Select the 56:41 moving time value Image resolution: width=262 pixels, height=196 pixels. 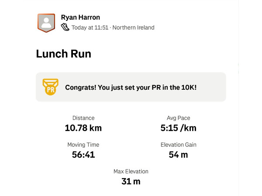click(x=83, y=155)
